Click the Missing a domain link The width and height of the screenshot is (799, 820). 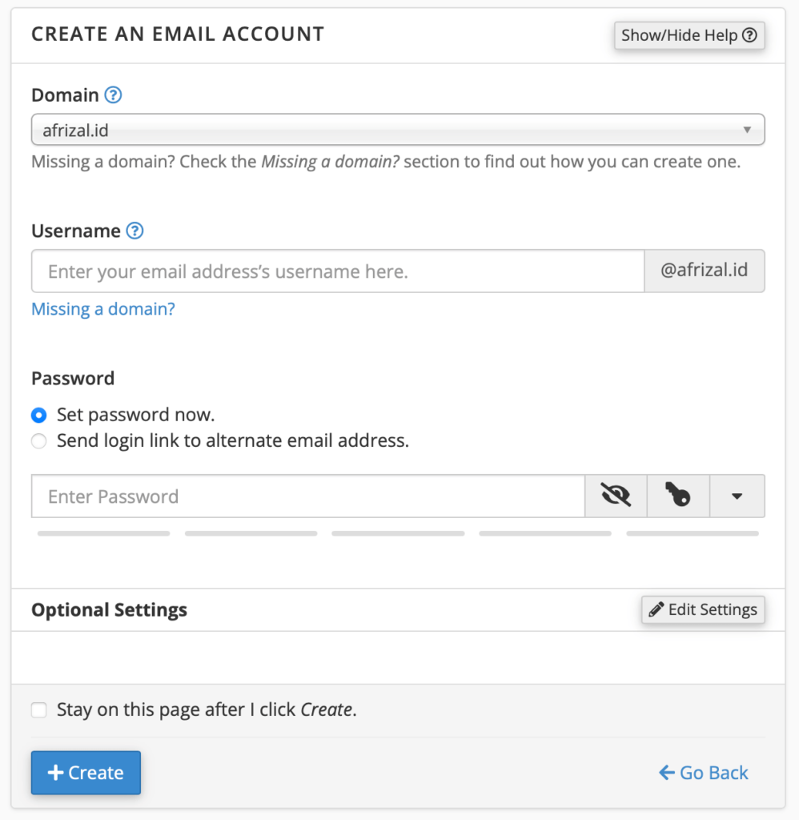[x=102, y=309]
